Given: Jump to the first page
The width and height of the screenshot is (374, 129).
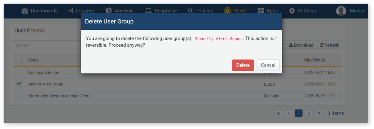Looking at the screenshot, I should (x=278, y=113).
